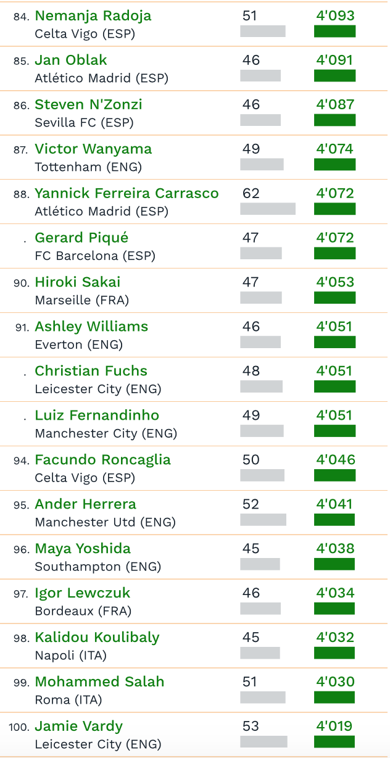Screen dimensions: 390x758
Task: Open Nemanja Radoja player link
Action: coord(93,16)
